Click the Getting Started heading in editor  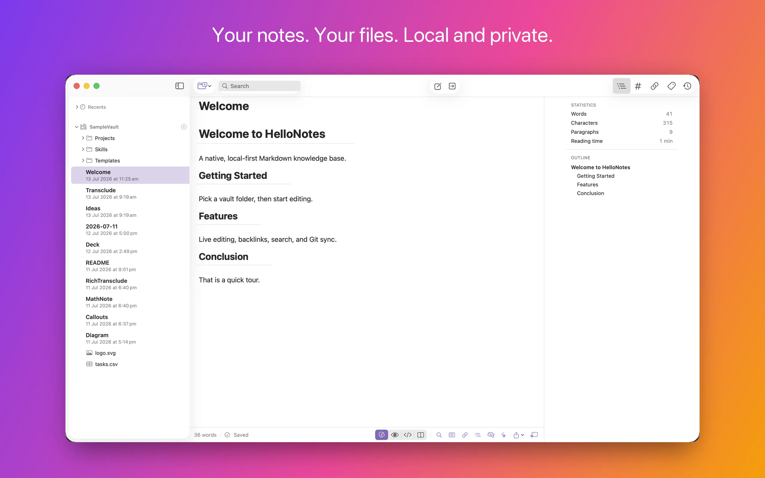[233, 175]
